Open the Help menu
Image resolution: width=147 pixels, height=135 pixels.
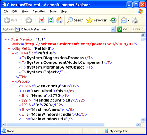(64, 11)
